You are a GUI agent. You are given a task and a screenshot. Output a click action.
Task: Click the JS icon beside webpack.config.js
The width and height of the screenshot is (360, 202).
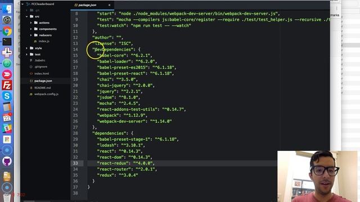pos(31,94)
